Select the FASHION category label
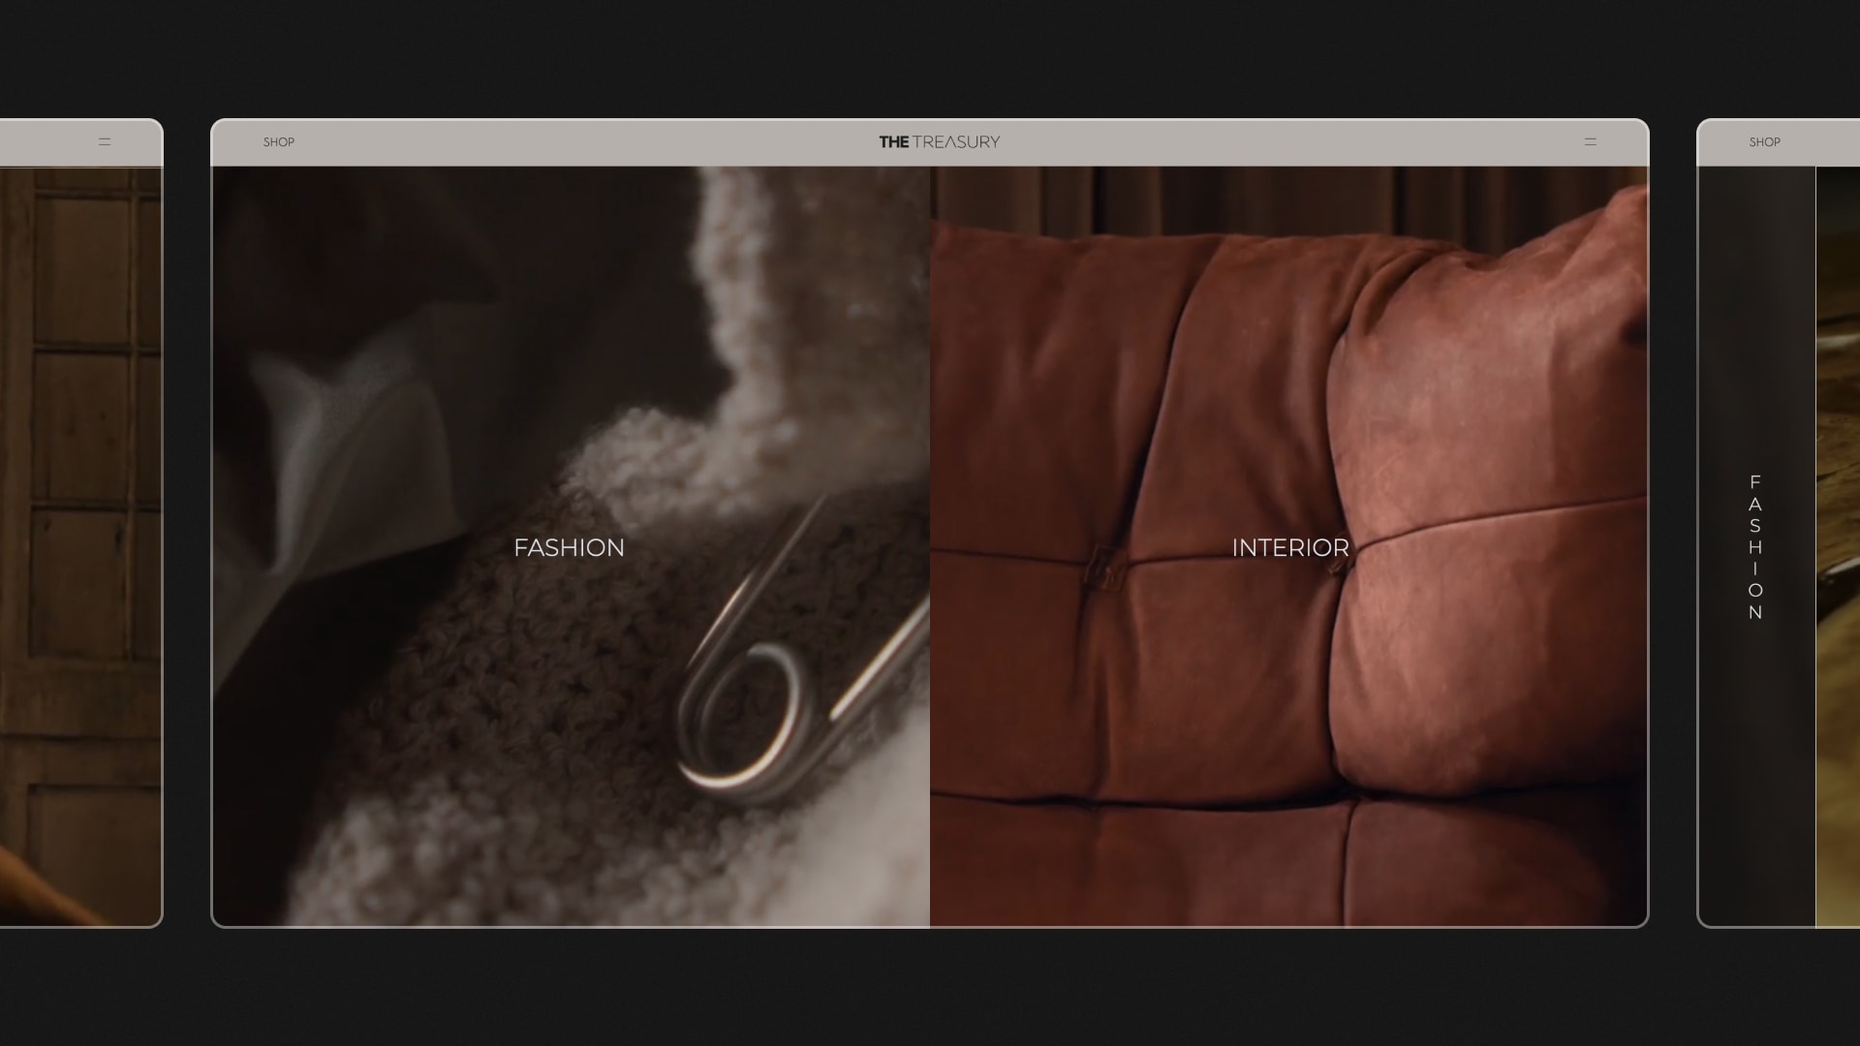 click(569, 547)
